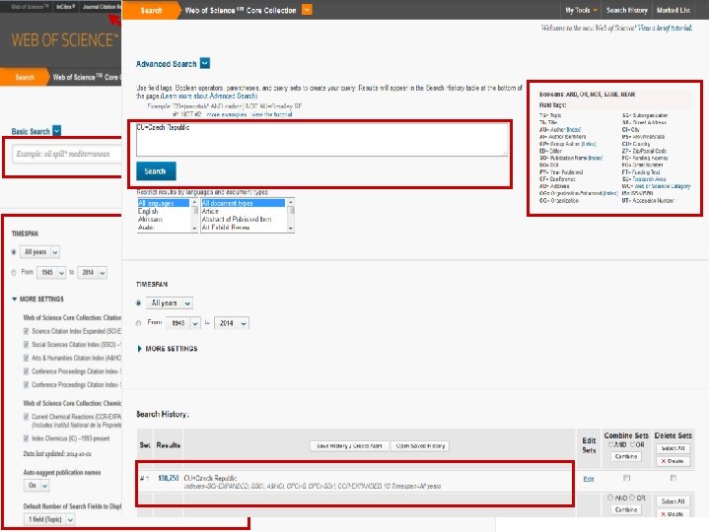
Task: Open the 130,750 results link
Action: (x=168, y=478)
